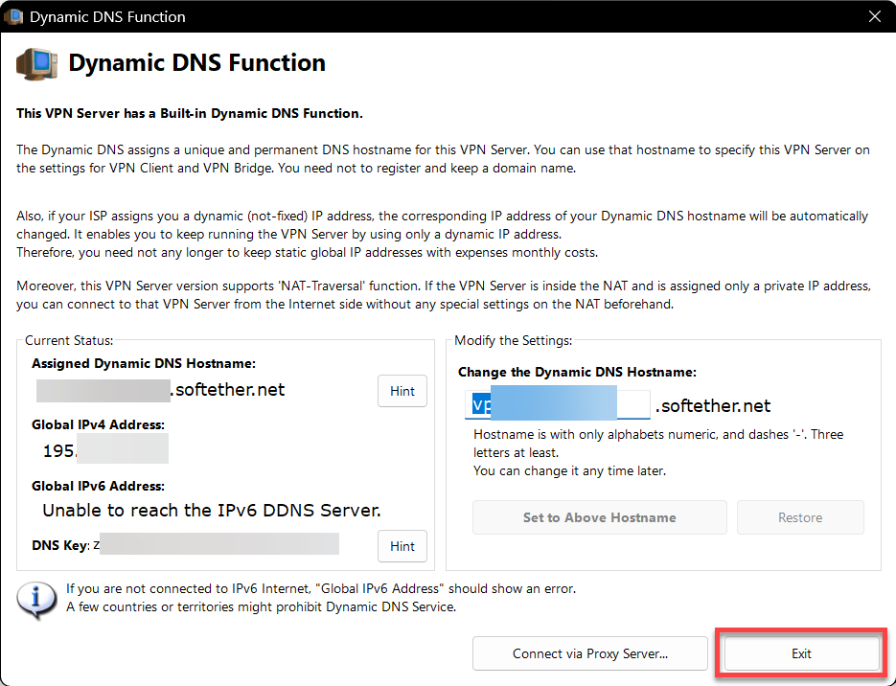Click 'You can change it any time later.'

pos(569,471)
